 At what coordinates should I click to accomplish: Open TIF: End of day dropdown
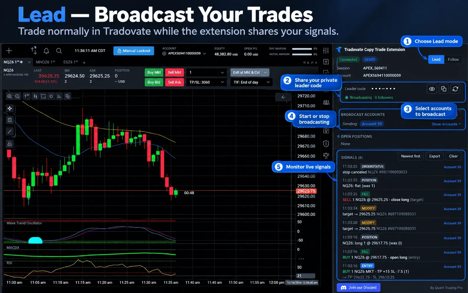click(x=251, y=82)
